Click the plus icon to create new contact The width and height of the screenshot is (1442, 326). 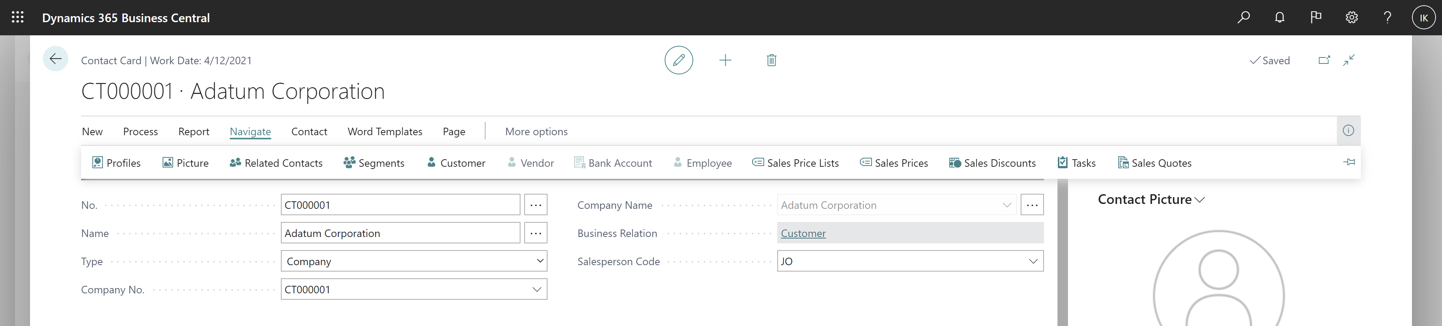725,60
